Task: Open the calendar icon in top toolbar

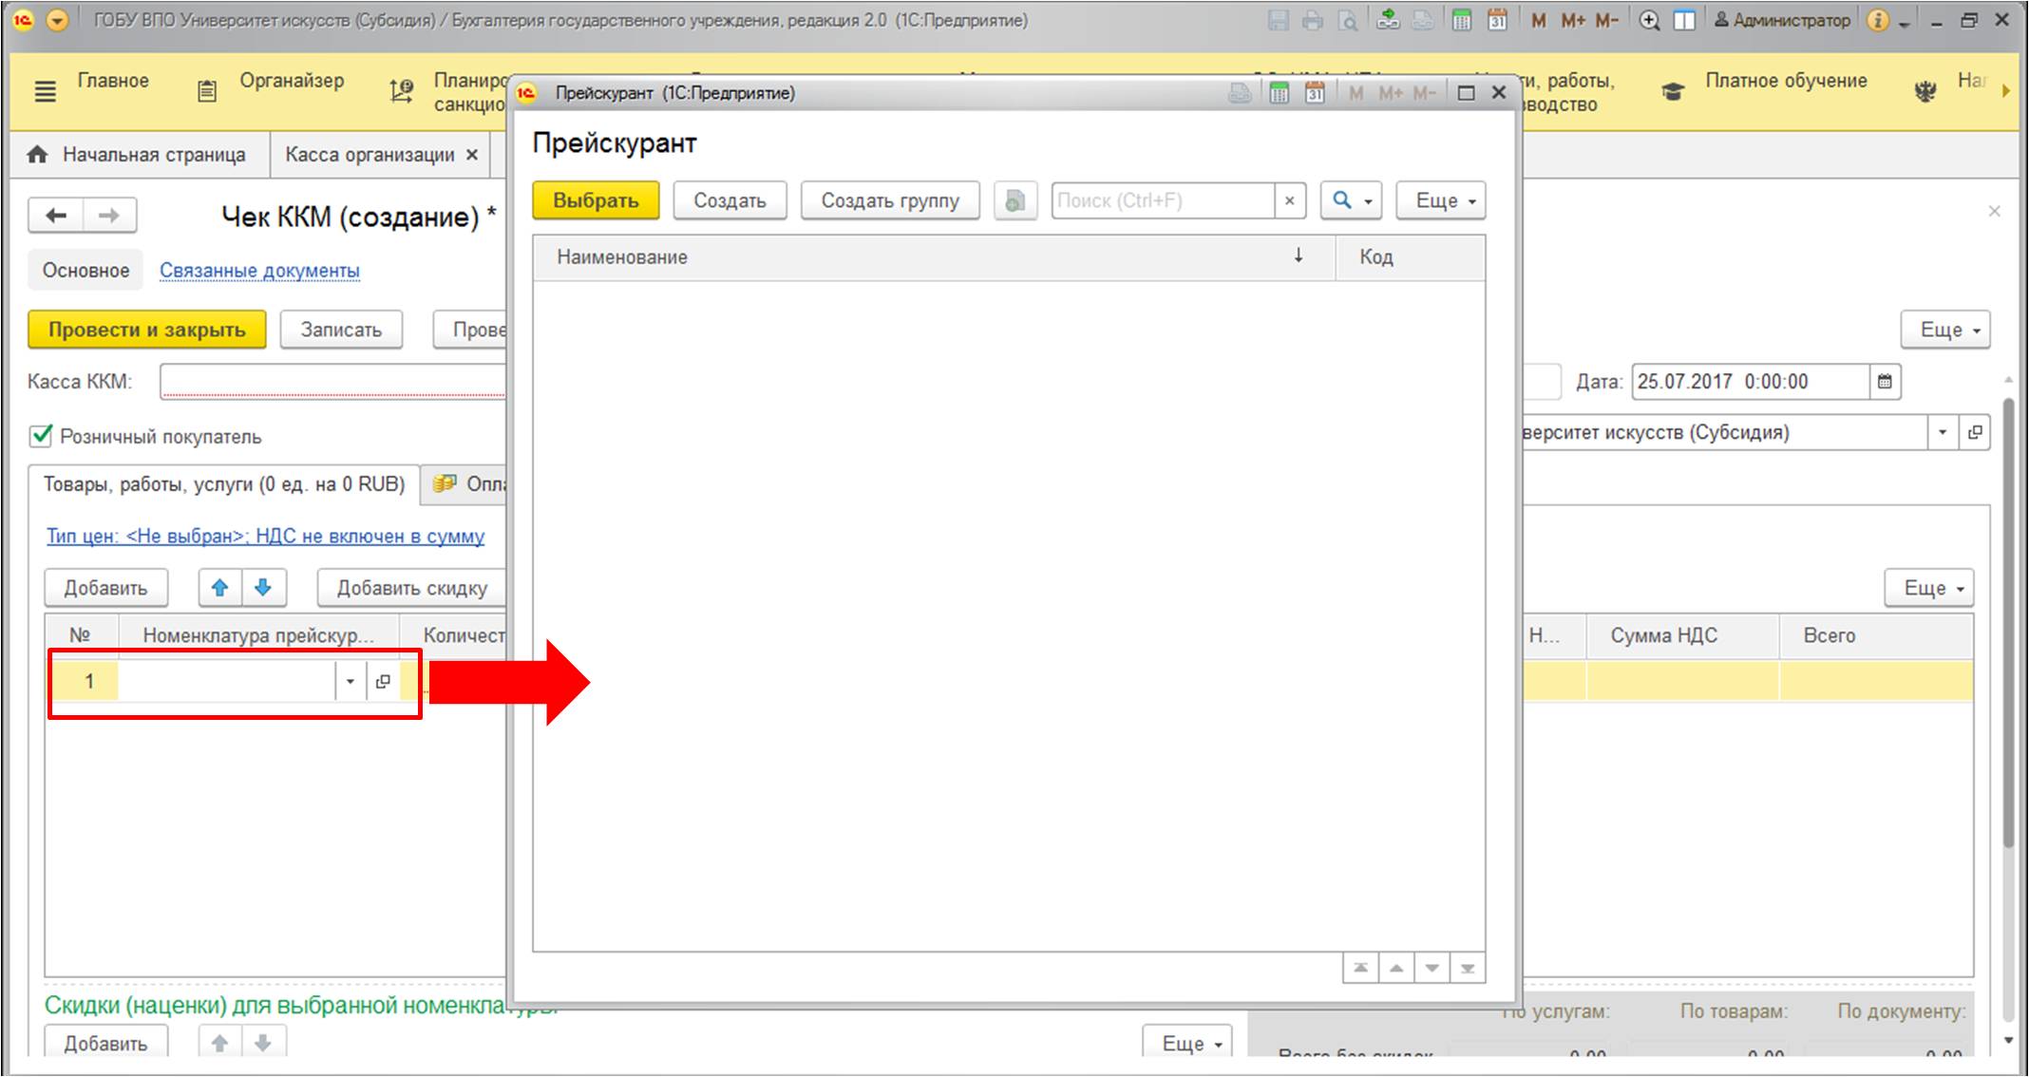Action: click(x=1497, y=20)
